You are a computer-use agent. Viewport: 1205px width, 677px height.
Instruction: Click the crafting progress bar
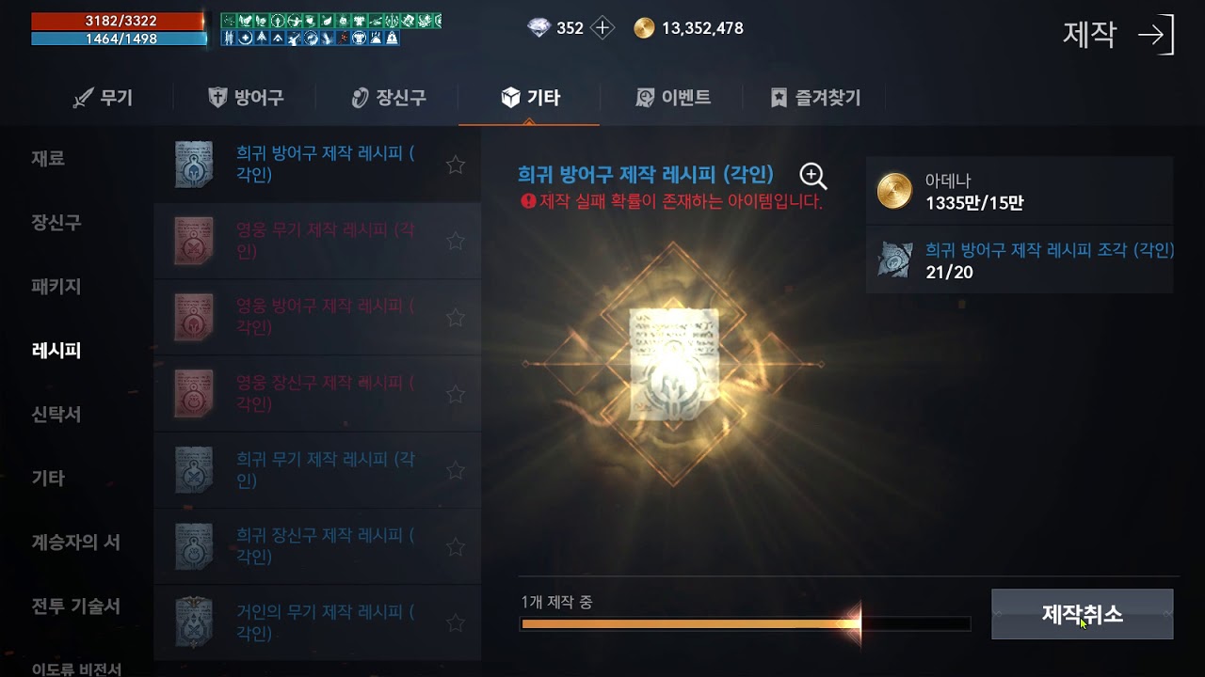[x=746, y=623]
